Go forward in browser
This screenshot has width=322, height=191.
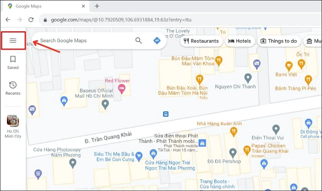pos(19,19)
